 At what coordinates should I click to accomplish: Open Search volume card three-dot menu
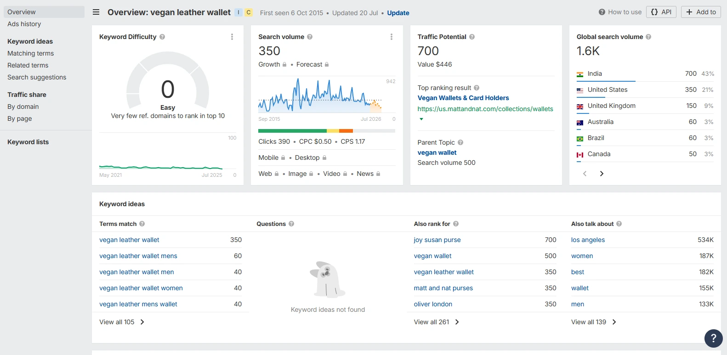click(x=392, y=37)
